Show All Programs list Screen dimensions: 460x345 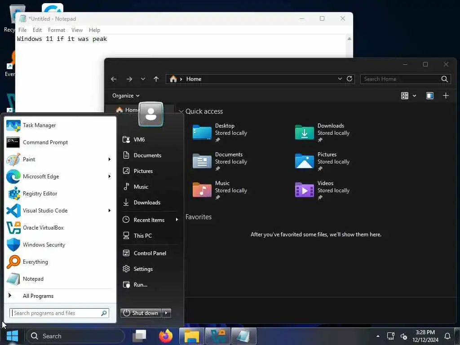60,296
